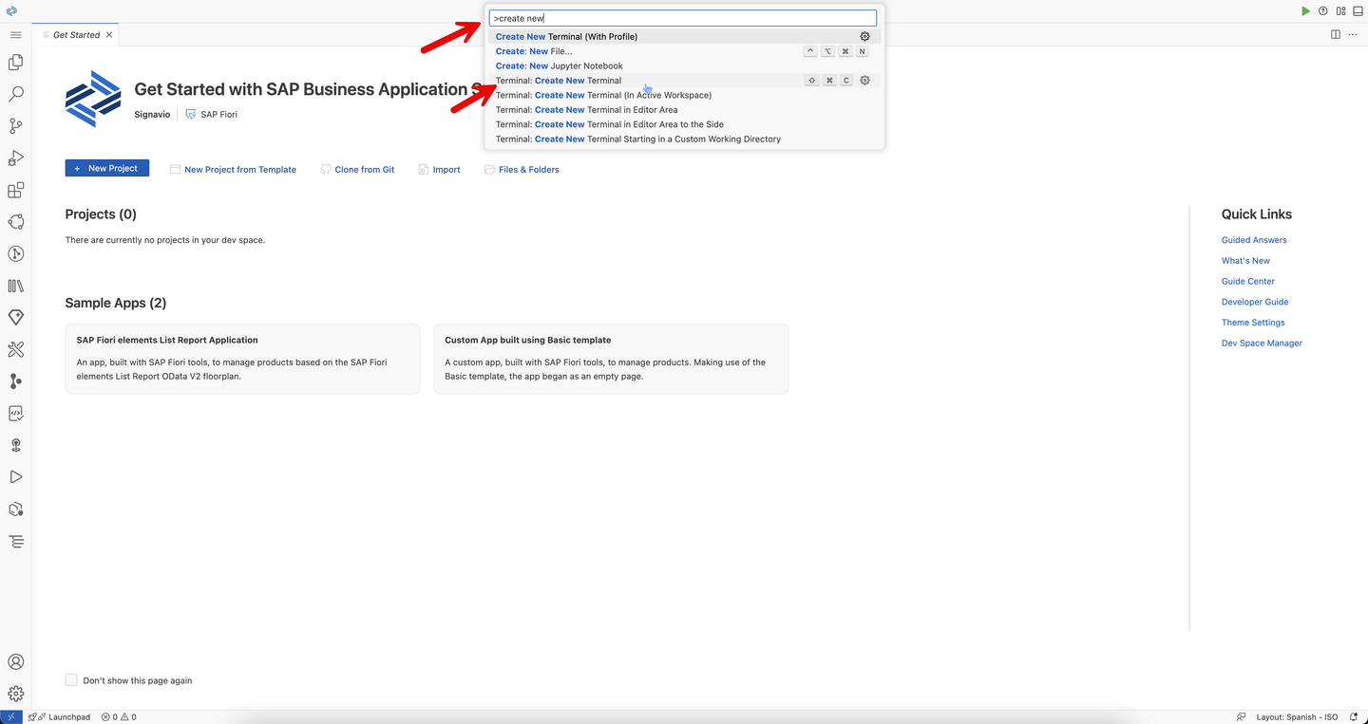Image resolution: width=1368 pixels, height=724 pixels.
Task: Open the Search magnifier view
Action: tap(16, 95)
